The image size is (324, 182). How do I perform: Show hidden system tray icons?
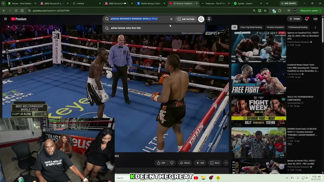tap(287, 178)
